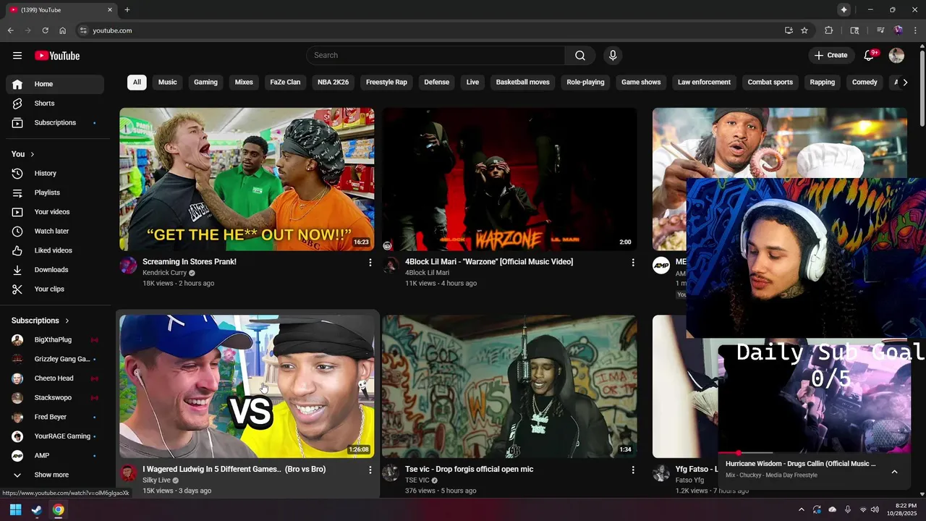Screen dimensions: 926x521
Task: Open TSE VIC channel link
Action: point(417,480)
